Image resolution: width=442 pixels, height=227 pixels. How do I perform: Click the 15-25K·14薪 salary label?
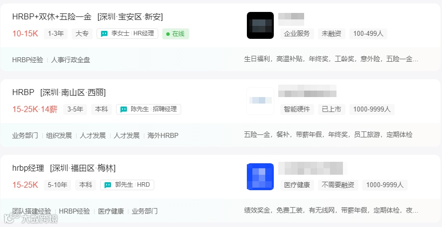(35, 110)
